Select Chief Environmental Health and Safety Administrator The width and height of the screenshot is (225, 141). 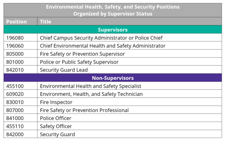(103, 46)
